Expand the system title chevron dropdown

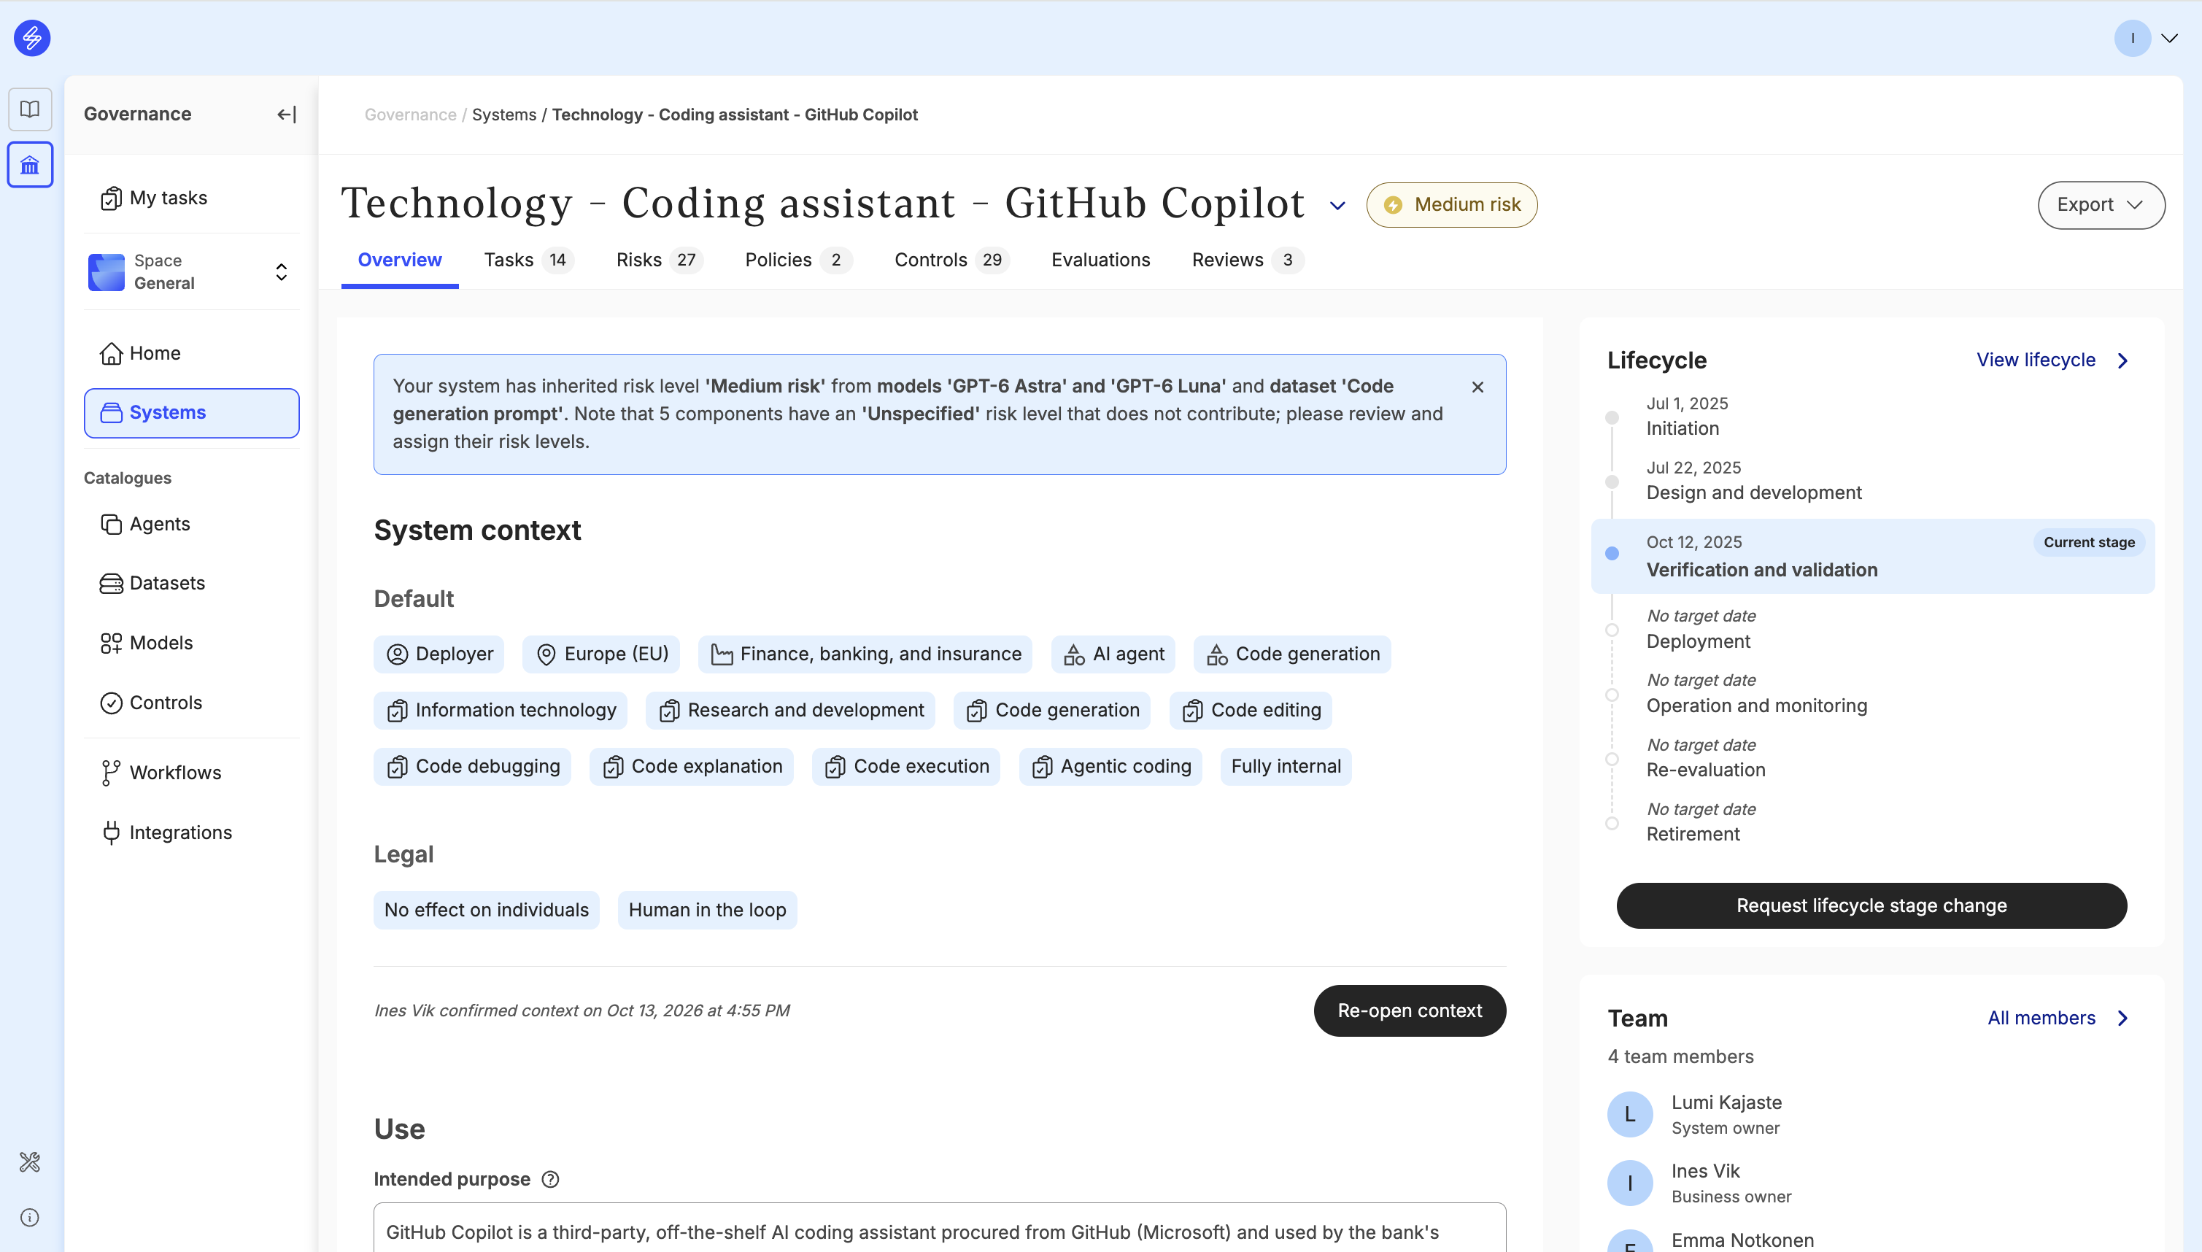1337,206
